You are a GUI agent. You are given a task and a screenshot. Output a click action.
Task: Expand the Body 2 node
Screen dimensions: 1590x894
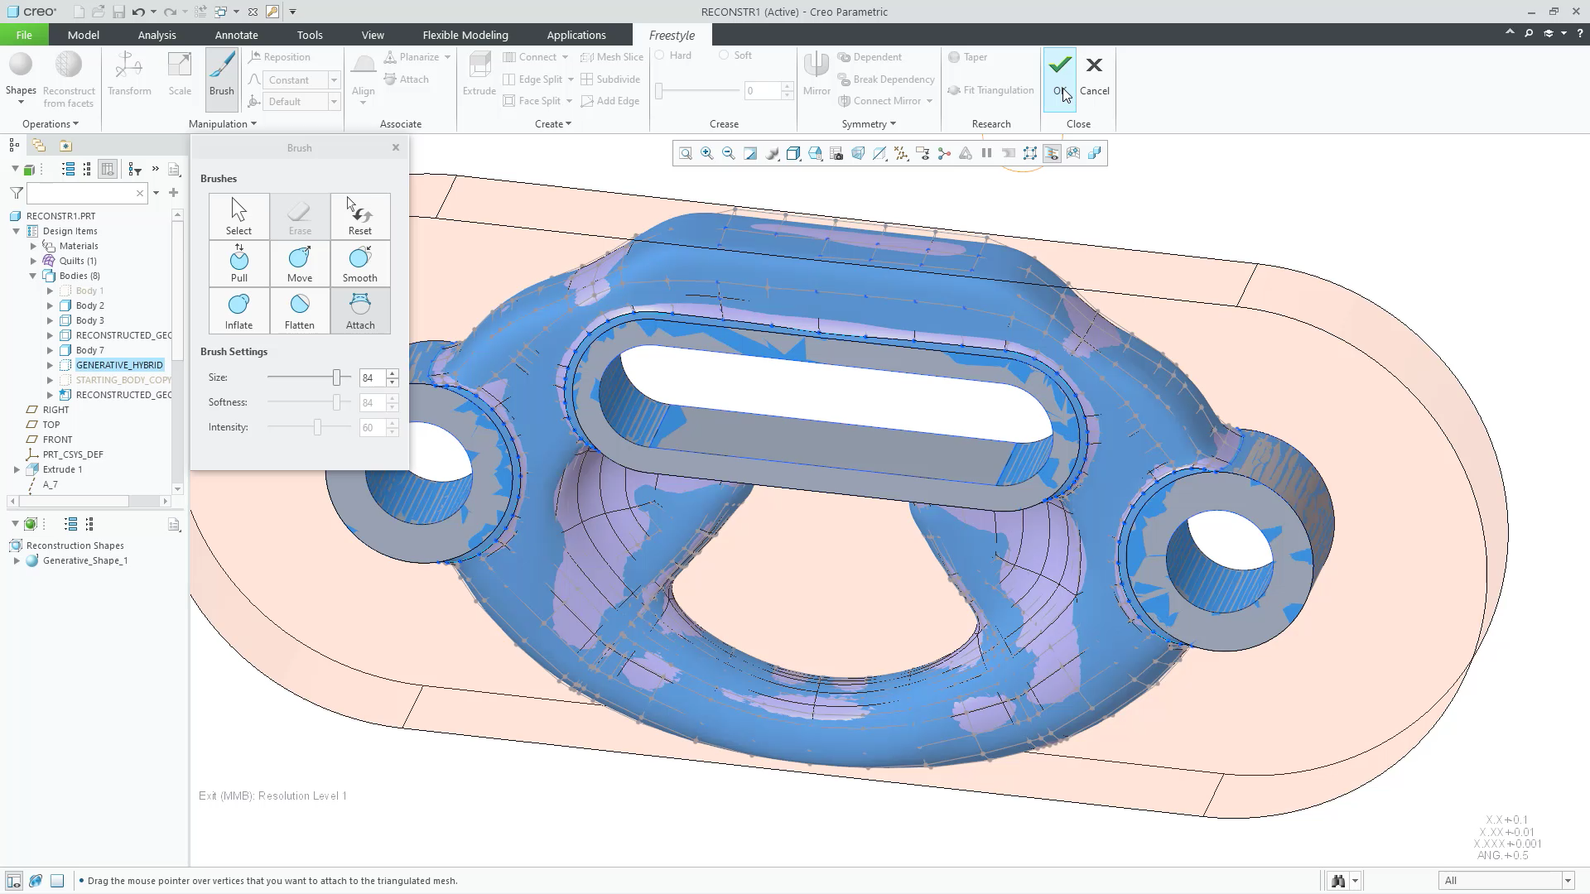pos(50,305)
